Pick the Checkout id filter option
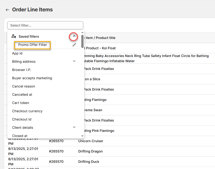This screenshot has width=215, height=169. pyautogui.click(x=22, y=119)
